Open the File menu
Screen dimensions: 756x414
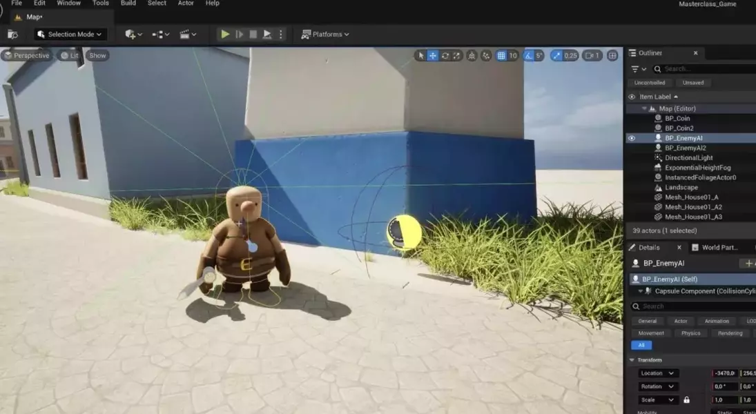[x=17, y=3]
